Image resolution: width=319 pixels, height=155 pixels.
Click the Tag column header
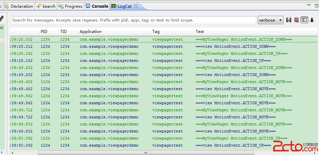156,31
